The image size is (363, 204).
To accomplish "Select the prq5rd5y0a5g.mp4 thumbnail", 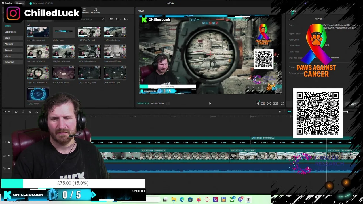I will [x=89, y=73].
